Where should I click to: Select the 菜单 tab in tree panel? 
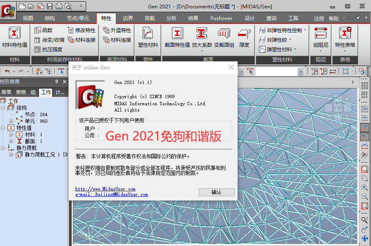pyautogui.click(x=6, y=92)
